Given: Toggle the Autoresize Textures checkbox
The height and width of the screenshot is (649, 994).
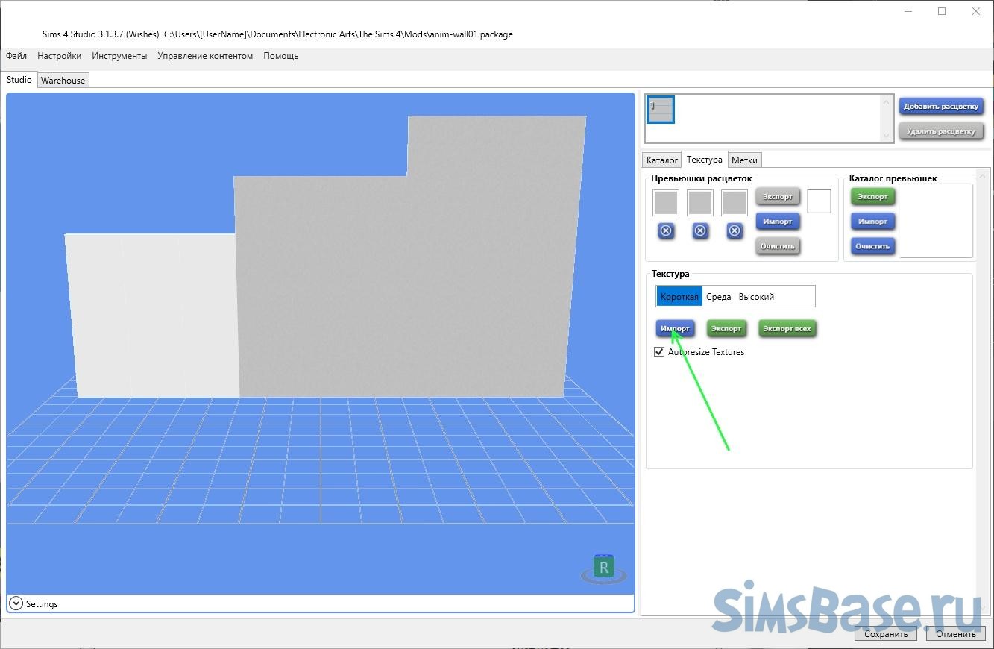Looking at the screenshot, I should coord(659,352).
